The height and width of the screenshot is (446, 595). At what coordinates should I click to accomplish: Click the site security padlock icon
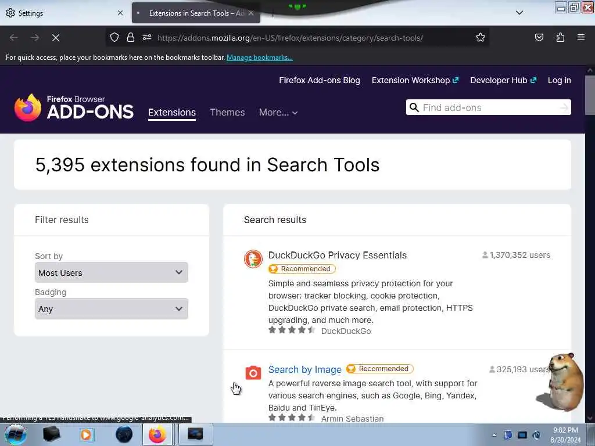pyautogui.click(x=131, y=38)
